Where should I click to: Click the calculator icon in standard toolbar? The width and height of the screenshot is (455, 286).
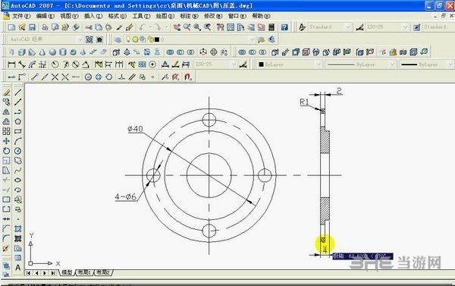click(271, 27)
